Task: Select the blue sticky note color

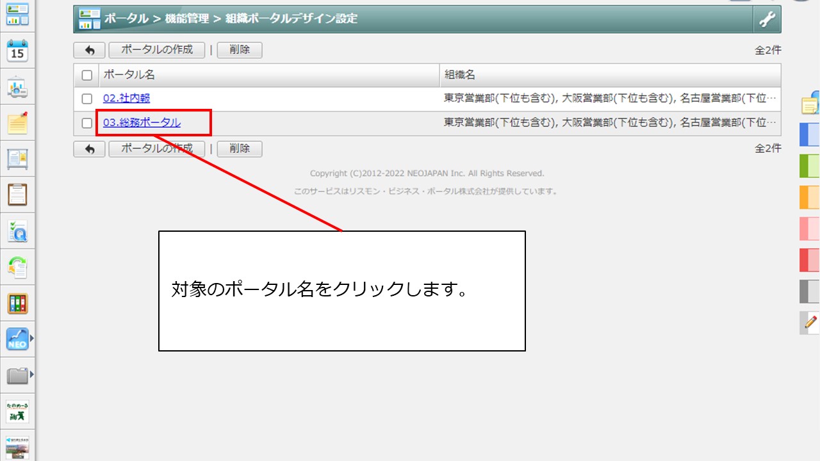Action: click(810, 134)
